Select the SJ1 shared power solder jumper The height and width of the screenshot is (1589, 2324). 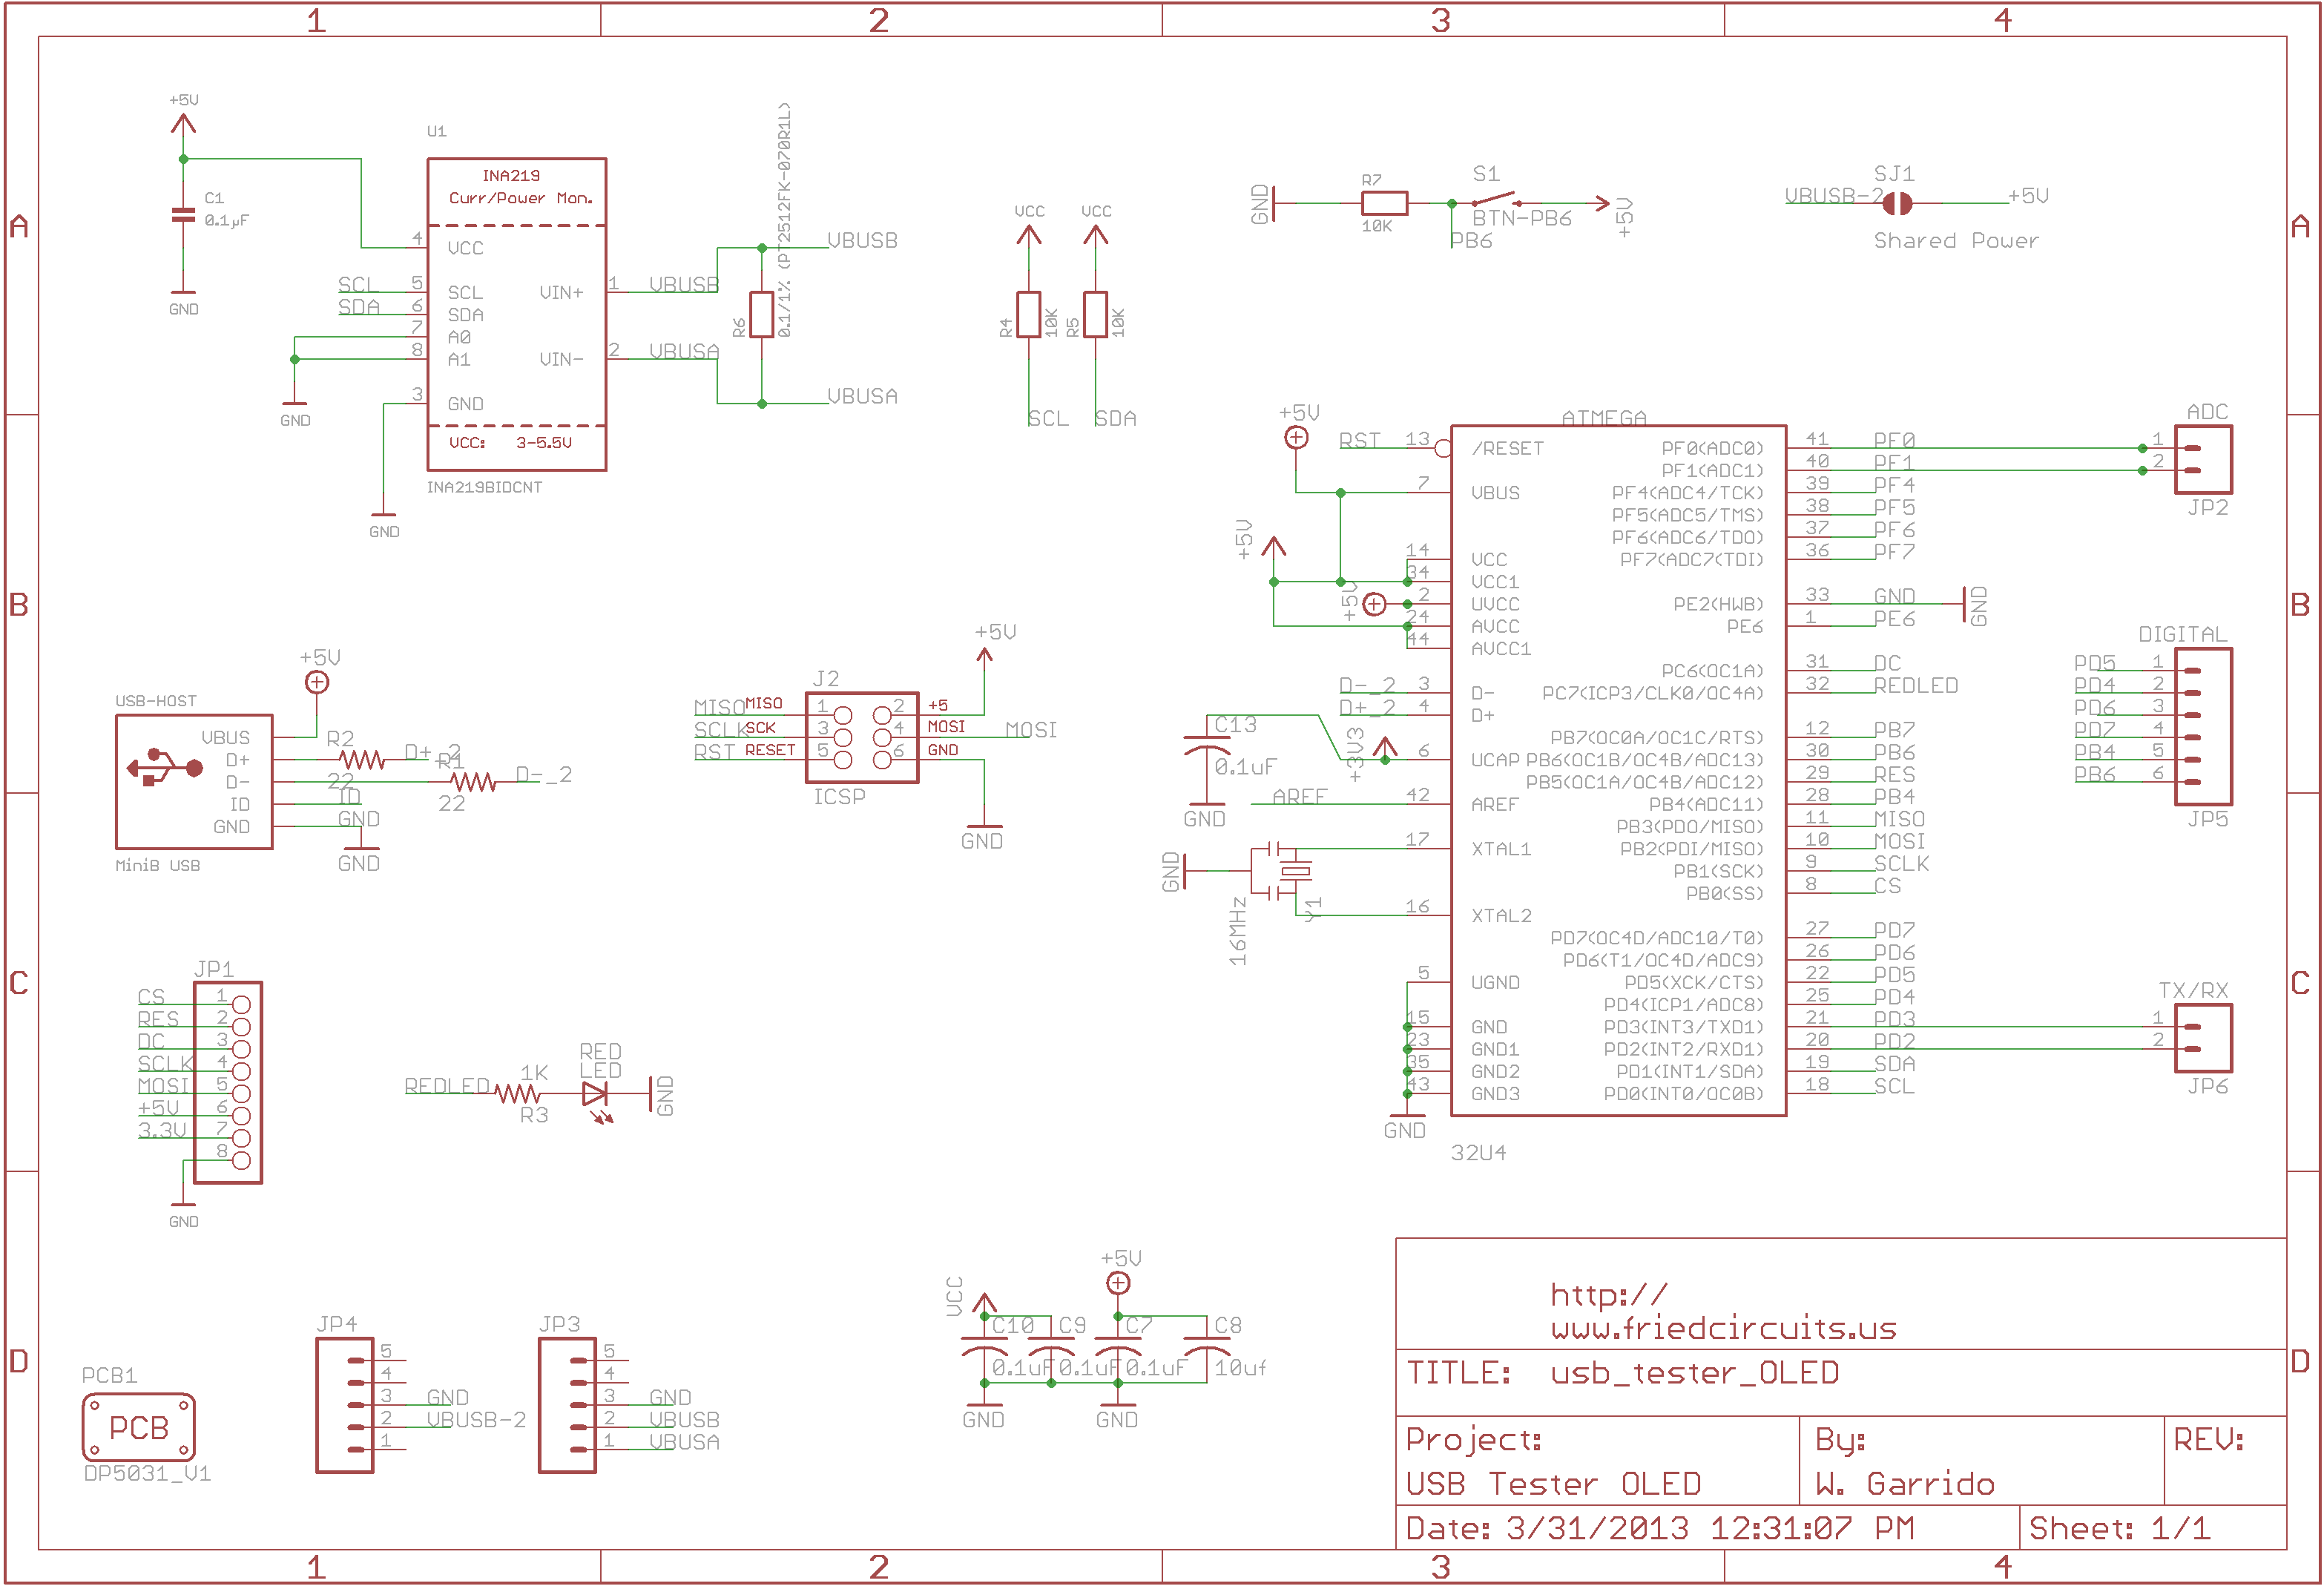(1896, 204)
